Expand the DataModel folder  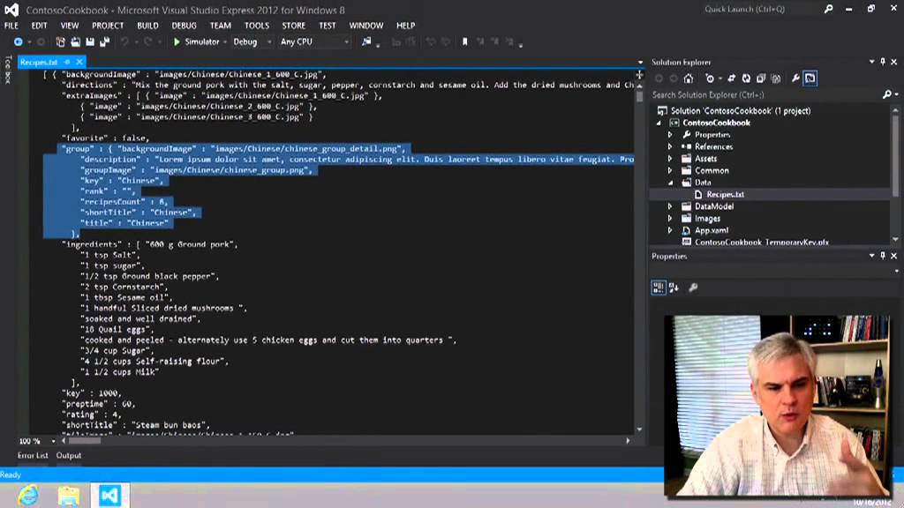(x=670, y=206)
